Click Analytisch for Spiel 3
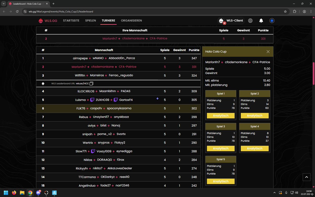 coord(221,148)
